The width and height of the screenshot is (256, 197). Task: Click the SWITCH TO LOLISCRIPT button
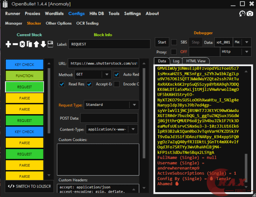click(28, 186)
